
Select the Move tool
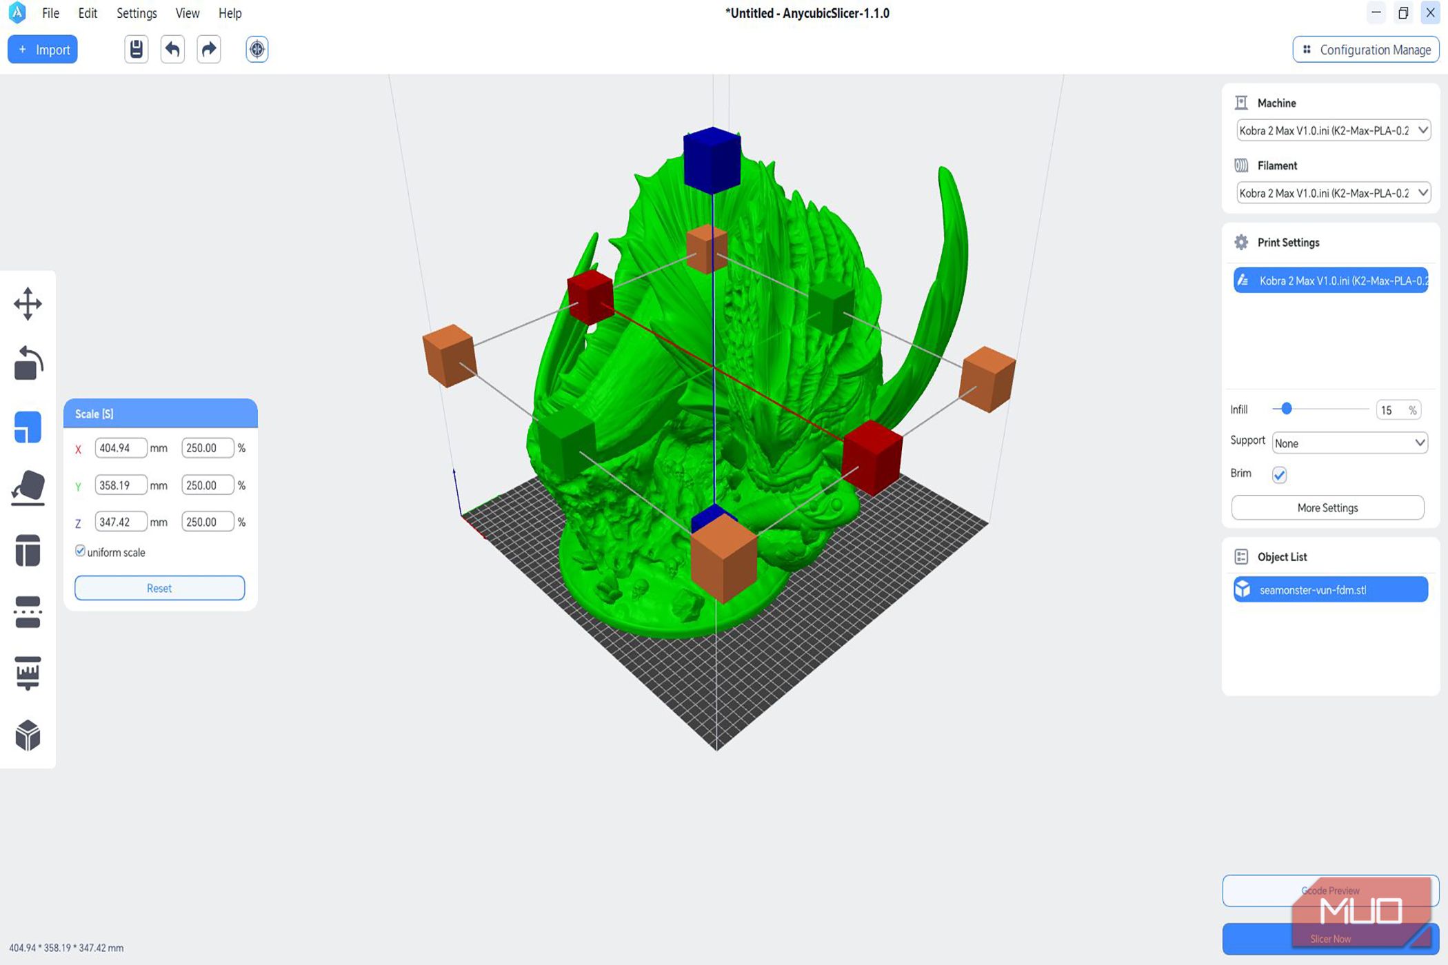28,303
